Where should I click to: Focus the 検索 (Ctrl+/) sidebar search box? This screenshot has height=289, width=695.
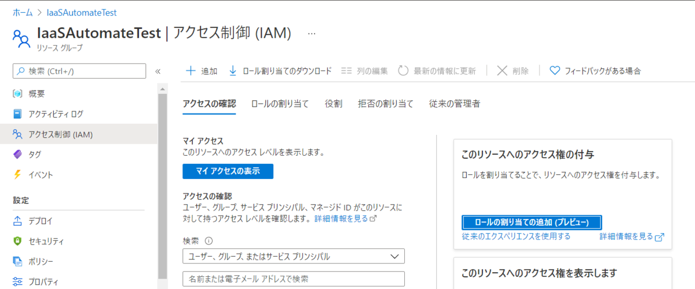[x=79, y=71]
